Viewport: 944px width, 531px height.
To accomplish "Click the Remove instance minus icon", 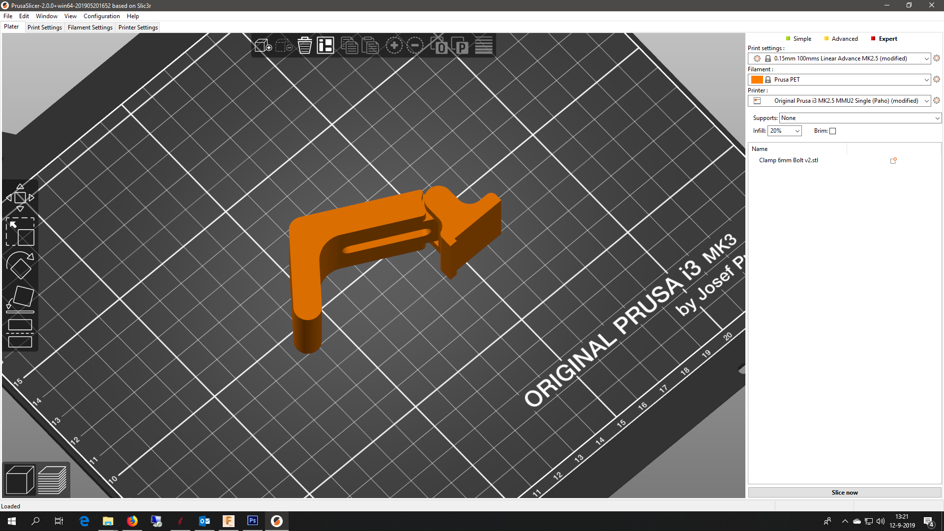I will (414, 46).
